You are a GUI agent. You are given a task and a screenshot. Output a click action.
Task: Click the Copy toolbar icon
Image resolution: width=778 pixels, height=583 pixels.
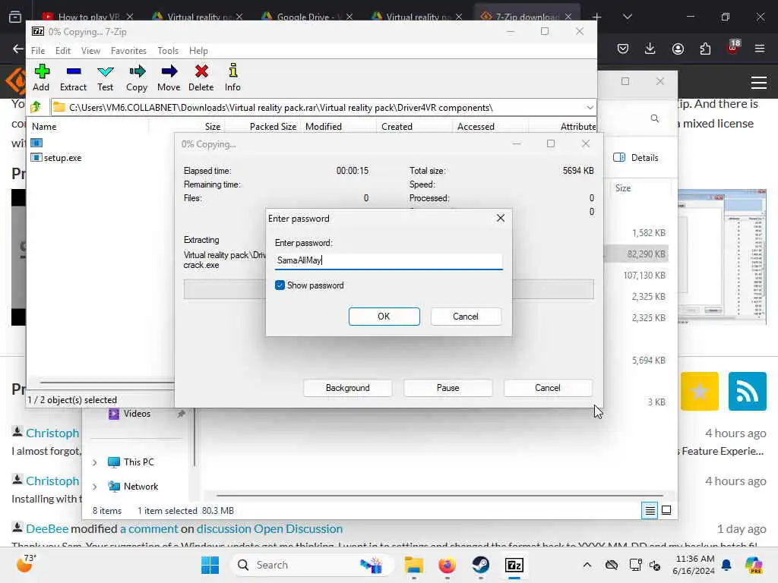point(137,77)
